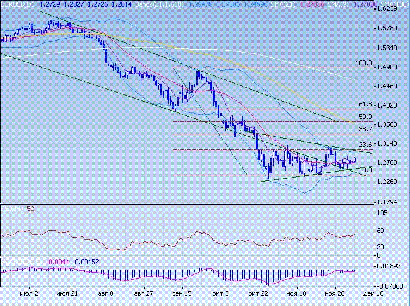410x306 pixels.
Task: Click the июл 2 date marker
Action: click(x=29, y=294)
